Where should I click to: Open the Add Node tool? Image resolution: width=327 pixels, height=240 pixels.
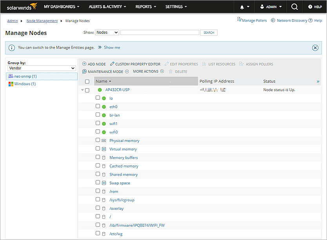point(94,64)
